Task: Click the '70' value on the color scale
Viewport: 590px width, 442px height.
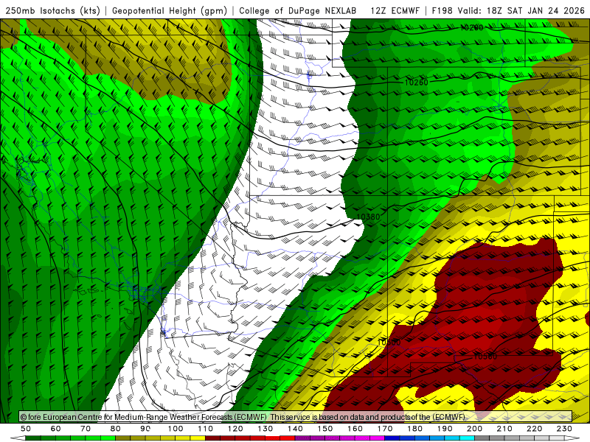Action: (x=86, y=429)
